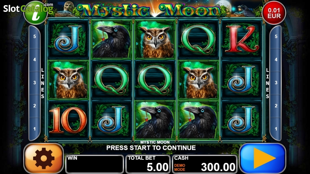Change the red 0.01 EUR denomination button
The height and width of the screenshot is (174, 310).
click(274, 13)
